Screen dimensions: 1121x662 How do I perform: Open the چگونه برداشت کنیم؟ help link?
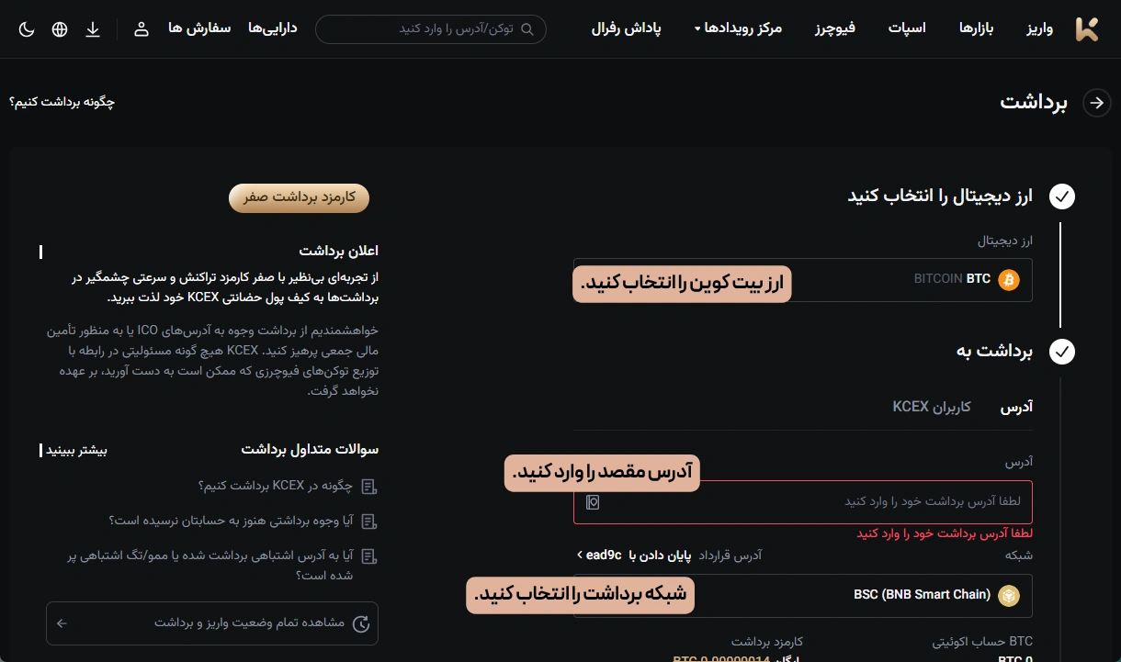62,102
